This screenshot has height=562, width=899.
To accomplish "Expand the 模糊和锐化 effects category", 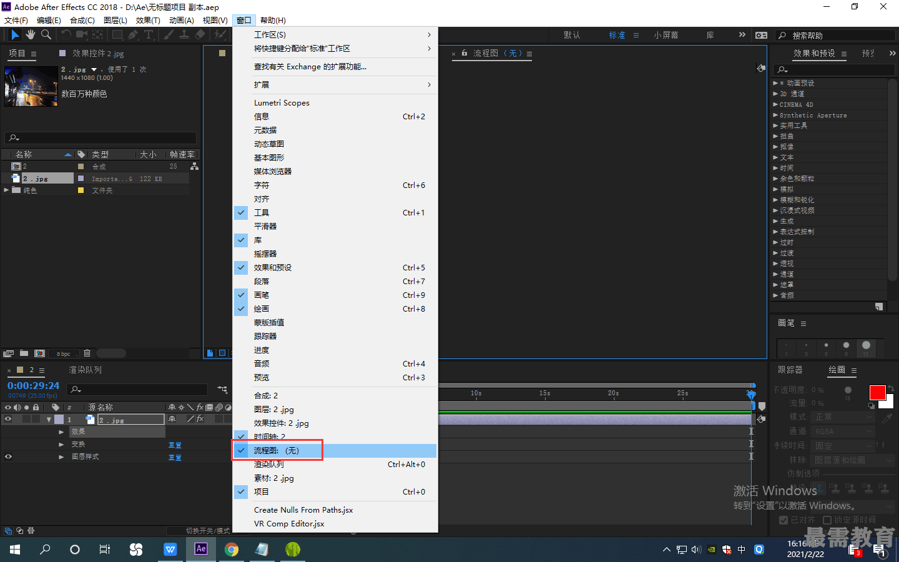I will (775, 200).
